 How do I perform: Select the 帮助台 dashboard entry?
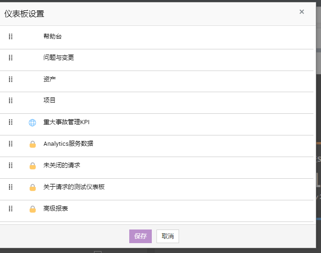(53, 36)
